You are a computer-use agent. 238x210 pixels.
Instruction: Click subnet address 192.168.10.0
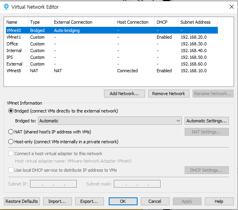pyautogui.click(x=194, y=71)
